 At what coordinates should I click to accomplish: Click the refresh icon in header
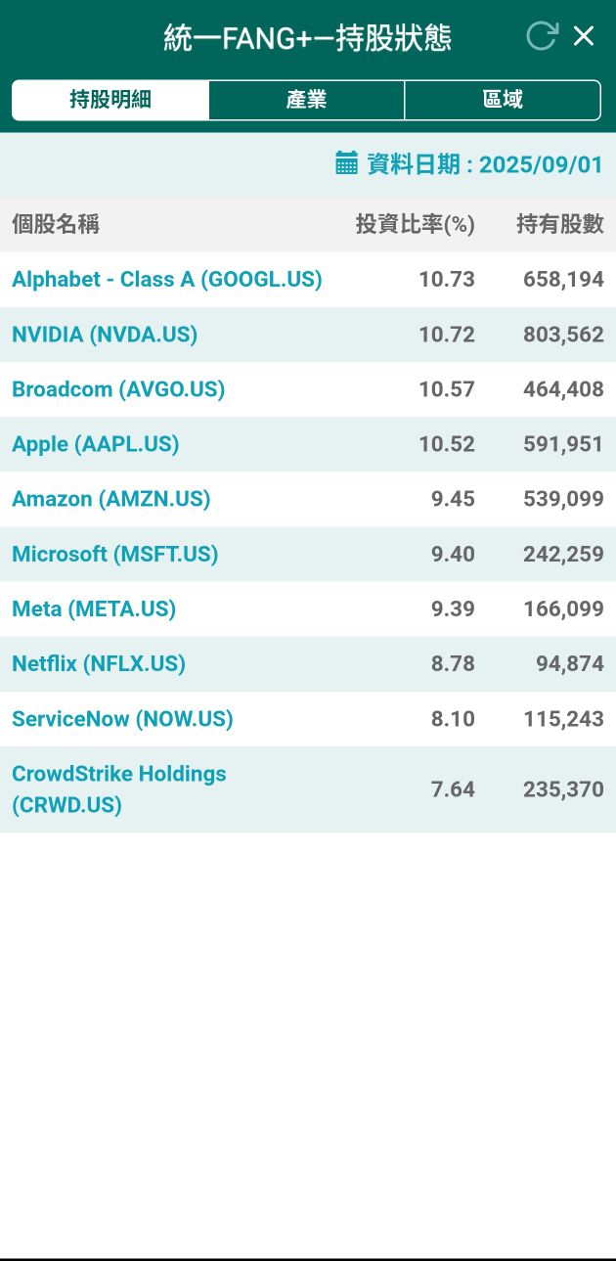pos(541,36)
